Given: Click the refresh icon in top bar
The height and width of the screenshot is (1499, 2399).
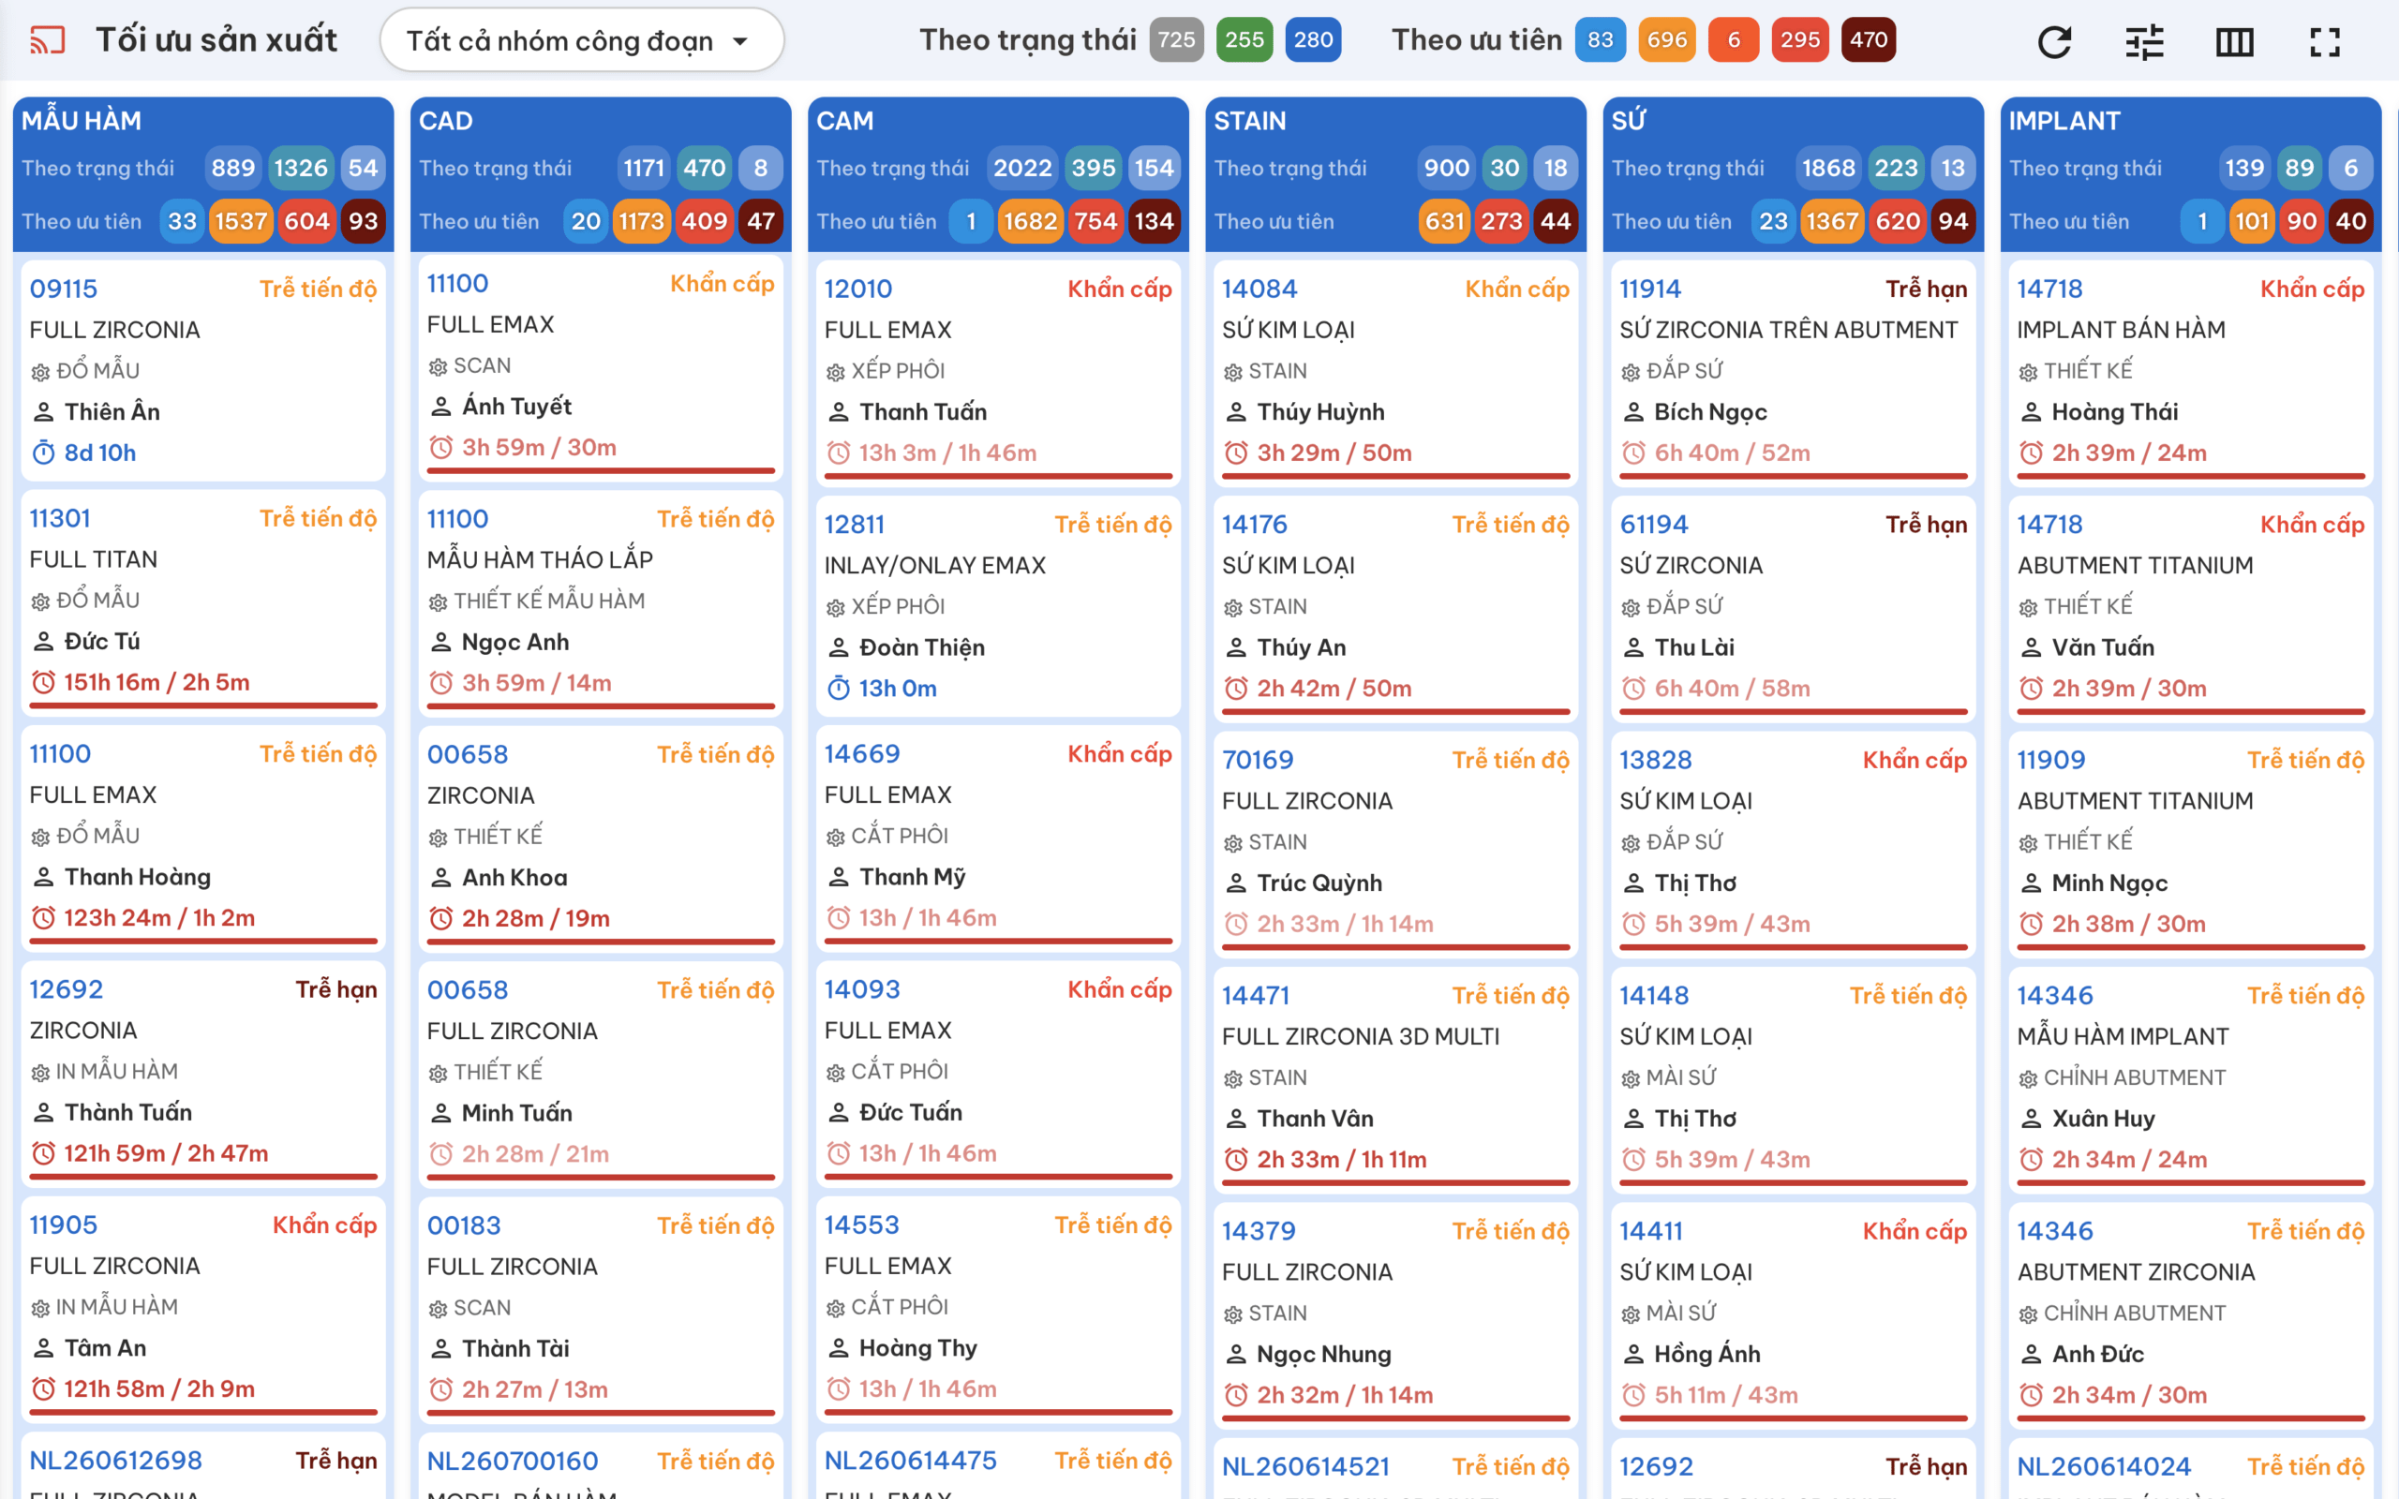Looking at the screenshot, I should pyautogui.click(x=2054, y=40).
